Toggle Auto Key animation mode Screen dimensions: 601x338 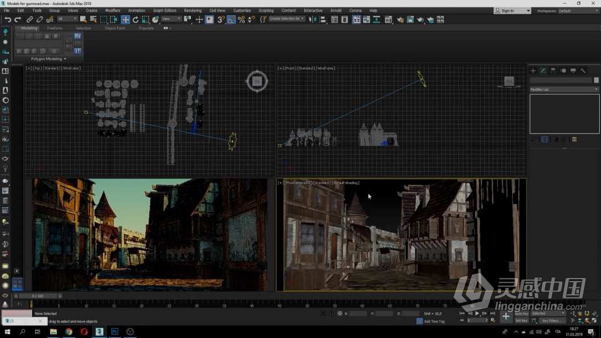[x=521, y=314]
